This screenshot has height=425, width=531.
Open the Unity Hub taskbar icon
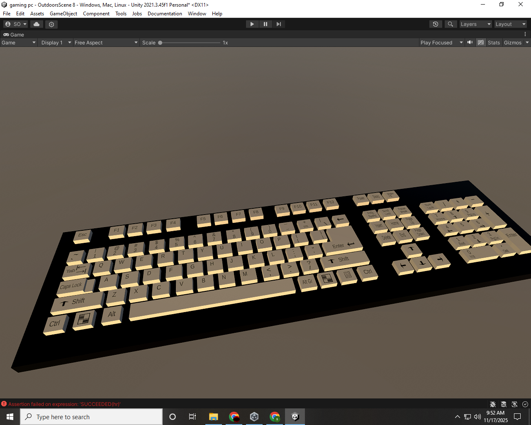coord(254,417)
